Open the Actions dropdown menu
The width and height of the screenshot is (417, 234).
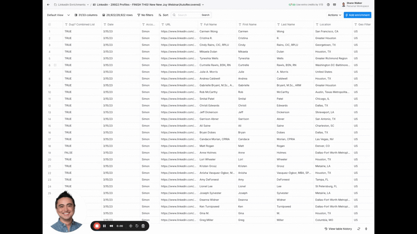(x=334, y=15)
